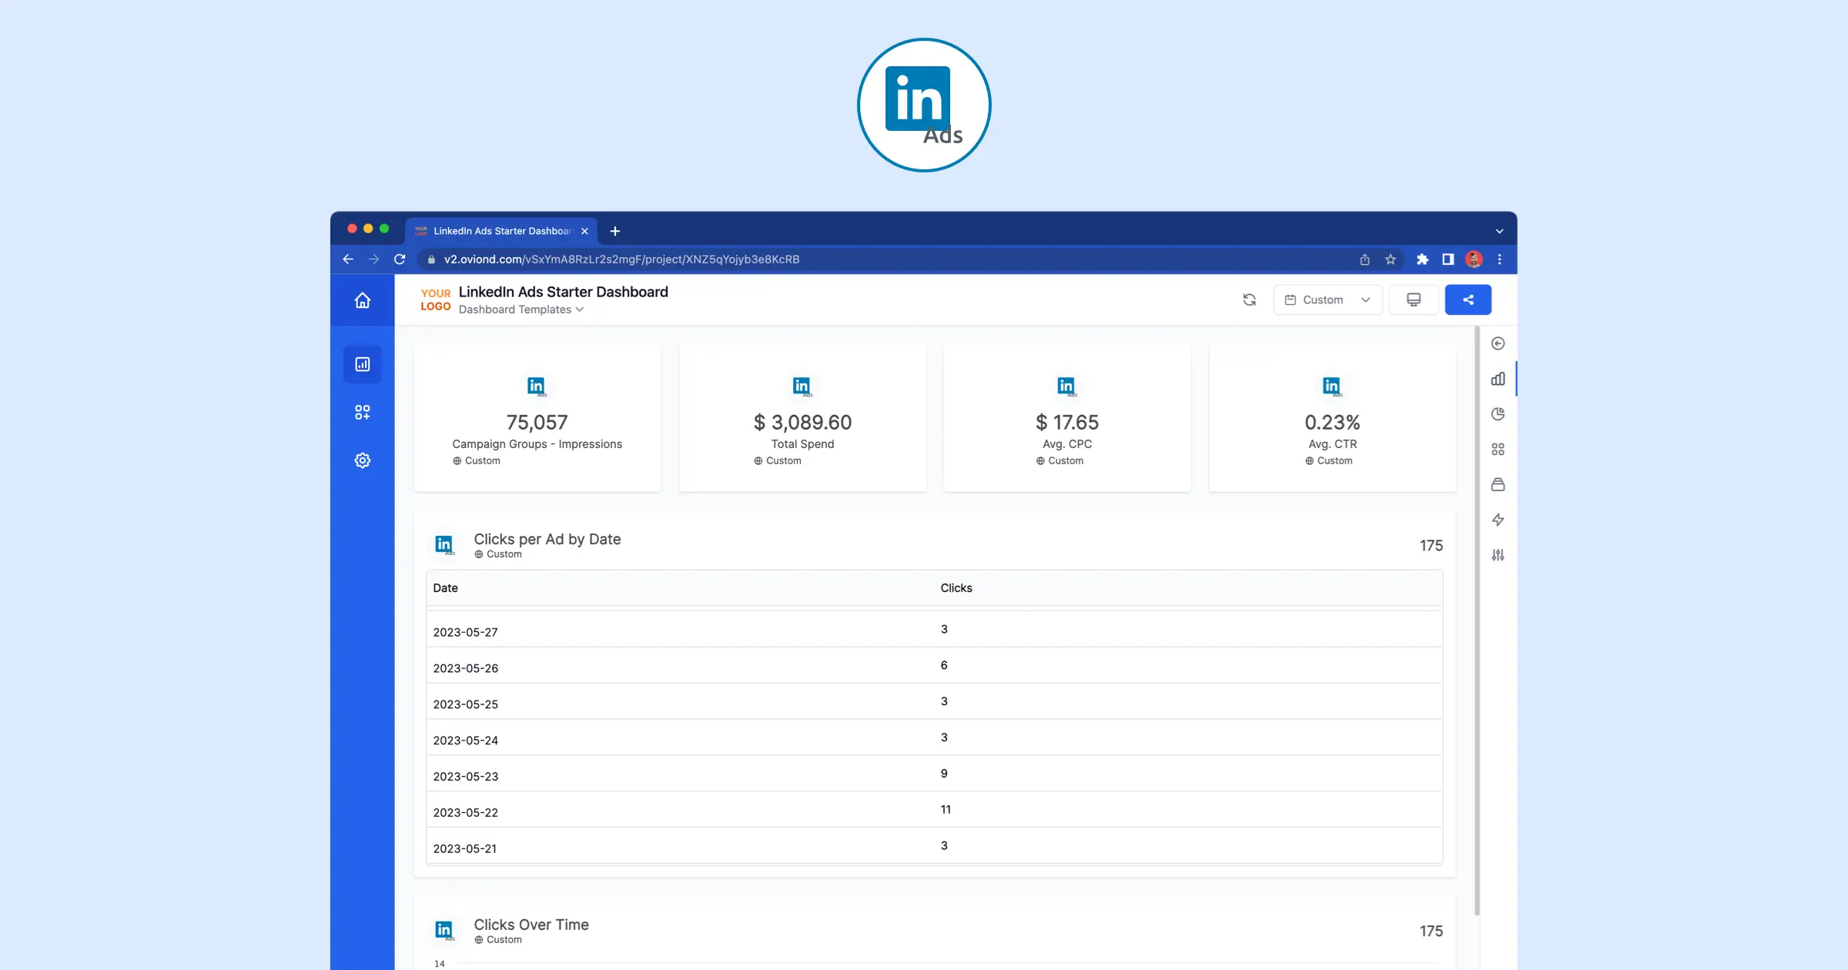This screenshot has height=970, width=1848.
Task: Open the add widgets icon in left sidebar
Action: pos(362,413)
